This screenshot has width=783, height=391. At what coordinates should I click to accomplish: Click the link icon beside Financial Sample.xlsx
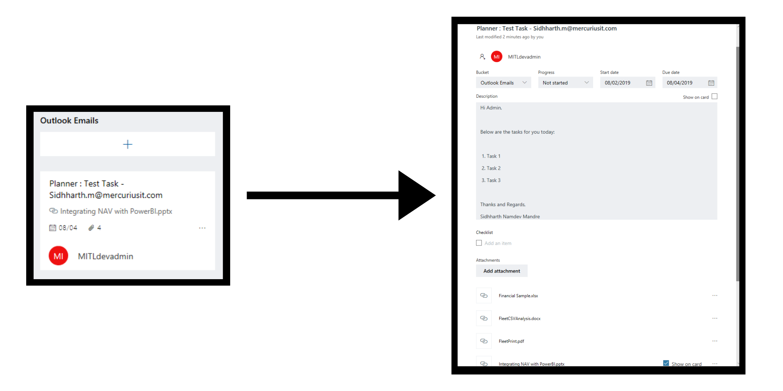(x=484, y=296)
